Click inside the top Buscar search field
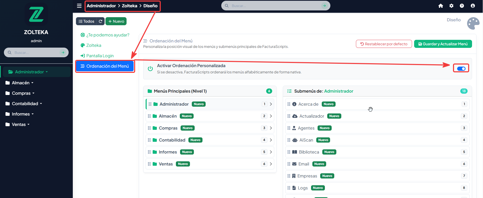This screenshot has width=483, height=198. [x=276, y=6]
